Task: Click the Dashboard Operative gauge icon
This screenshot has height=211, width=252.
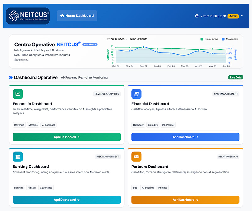Action: pyautogui.click(x=11, y=77)
